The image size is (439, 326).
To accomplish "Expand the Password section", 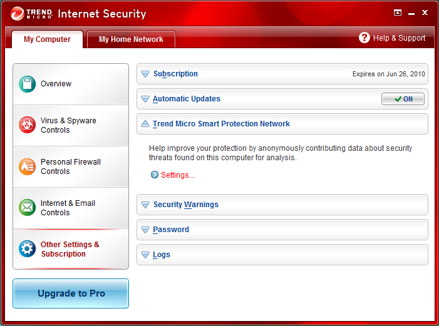I will point(282,230).
